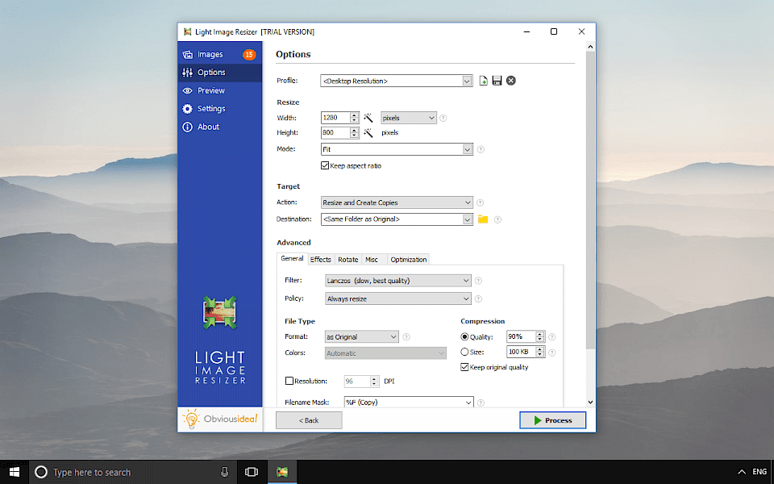Open the Format dropdown (as Original)
This screenshot has width=774, height=484.
pos(361,337)
